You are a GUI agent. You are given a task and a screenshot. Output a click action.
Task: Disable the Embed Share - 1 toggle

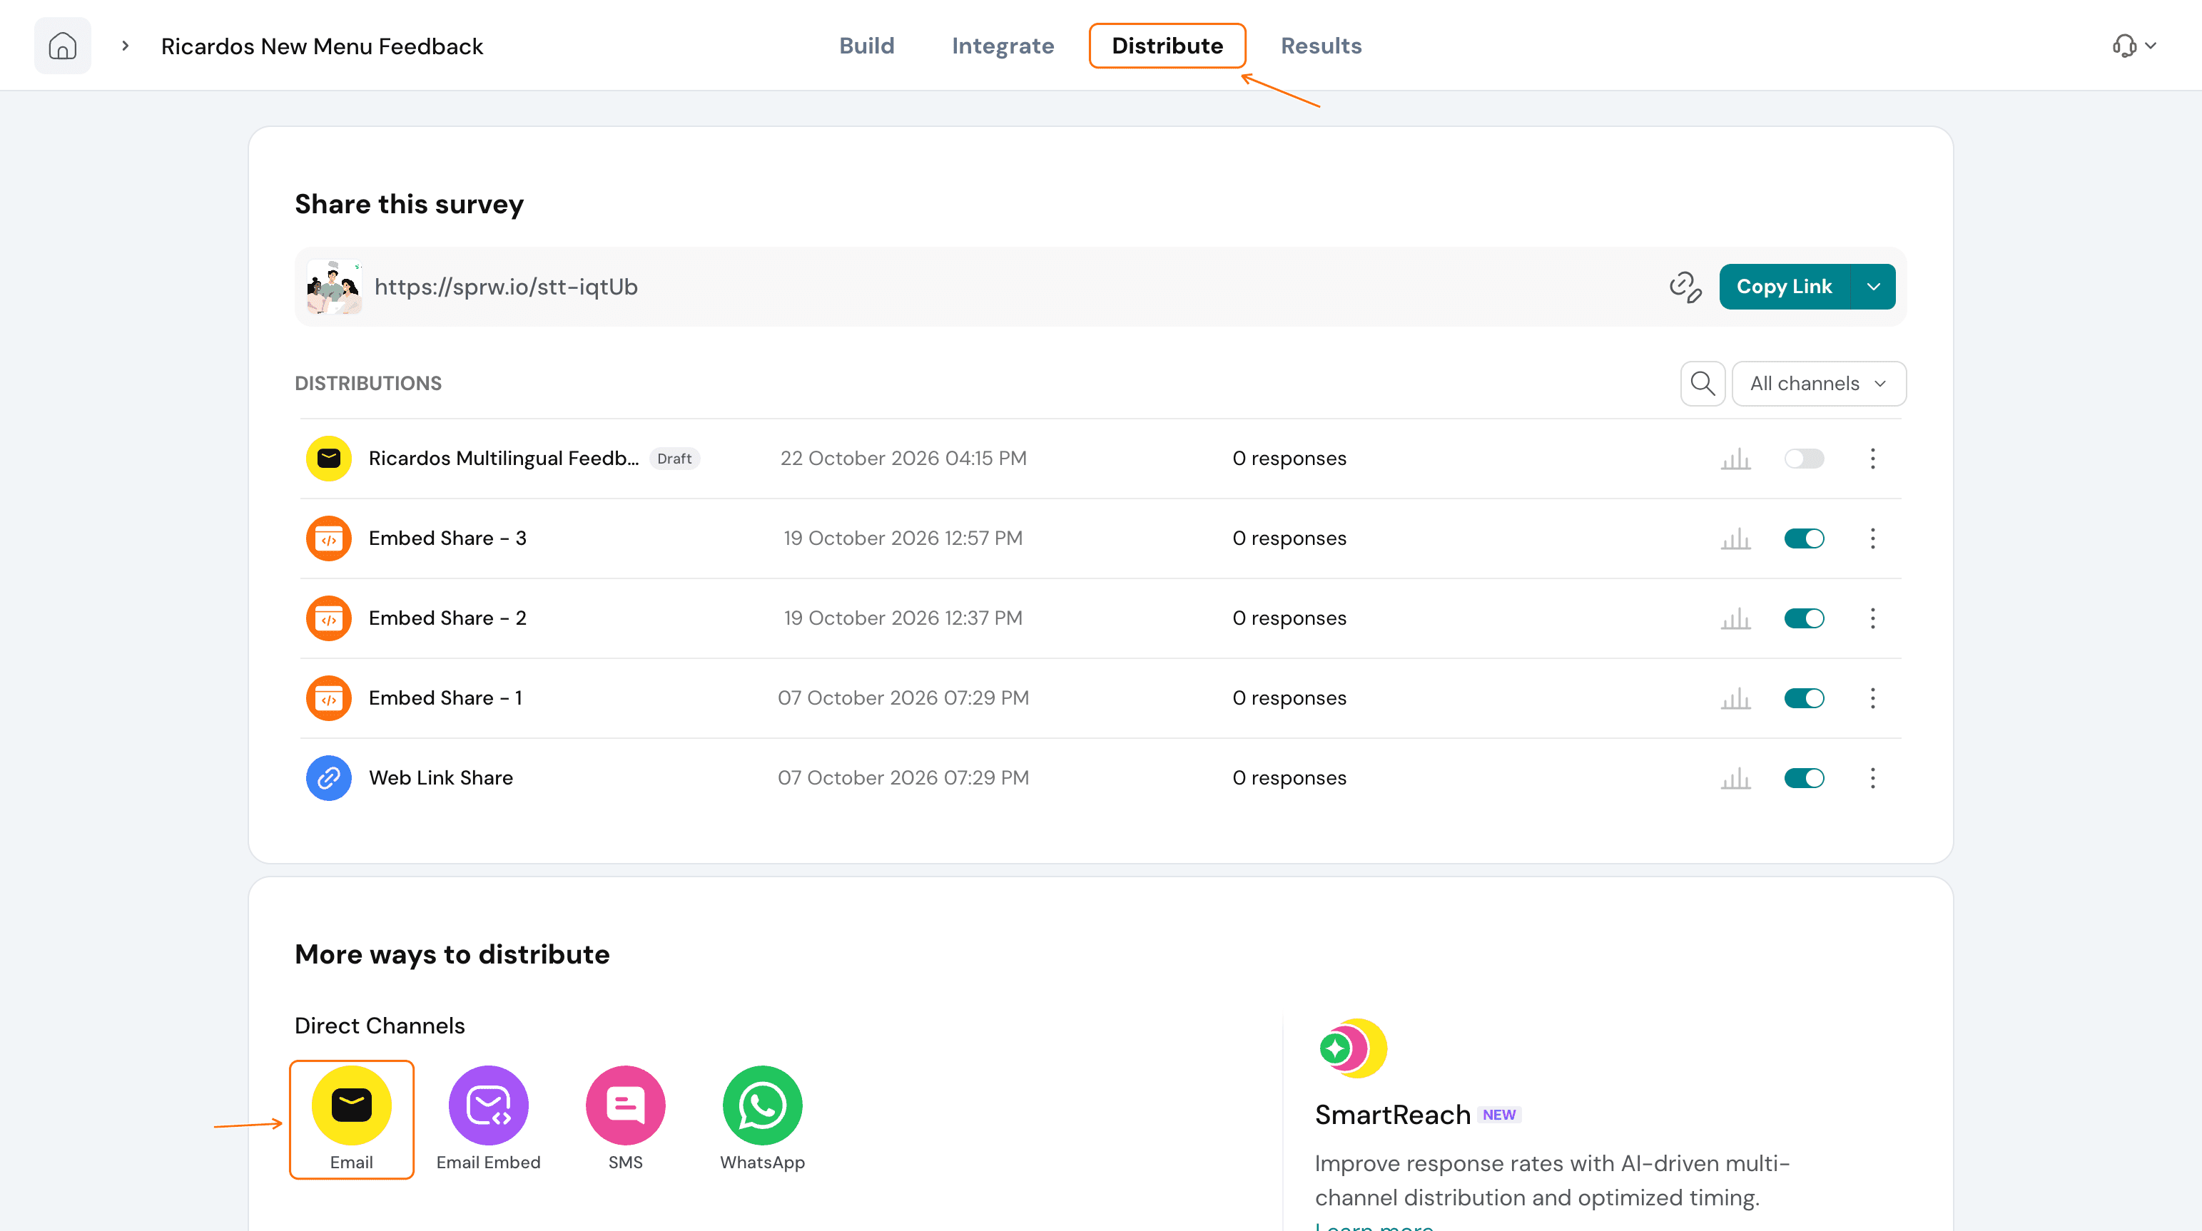(1804, 699)
